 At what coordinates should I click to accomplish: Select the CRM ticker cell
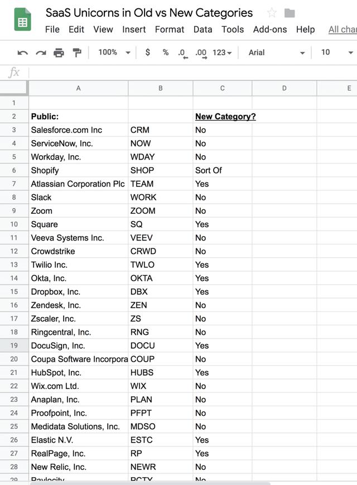(x=161, y=130)
